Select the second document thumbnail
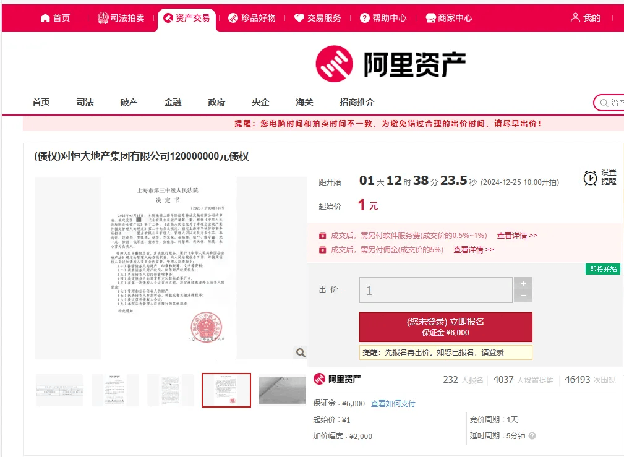Viewport: 624px width, 457px height. pyautogui.click(x=115, y=390)
